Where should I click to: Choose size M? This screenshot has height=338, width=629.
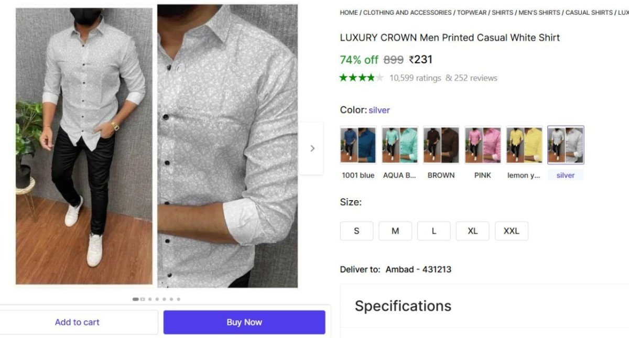point(395,231)
